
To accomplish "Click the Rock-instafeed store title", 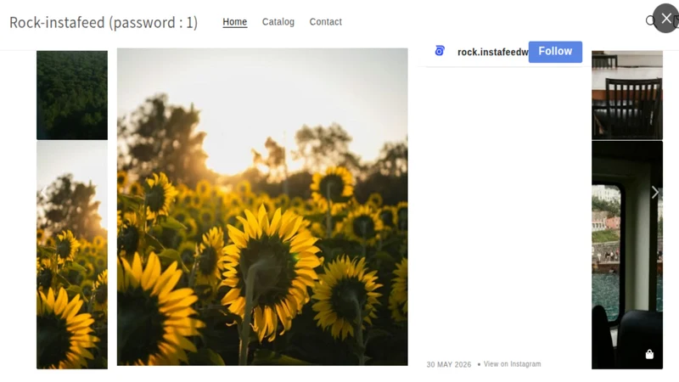I will pyautogui.click(x=104, y=22).
